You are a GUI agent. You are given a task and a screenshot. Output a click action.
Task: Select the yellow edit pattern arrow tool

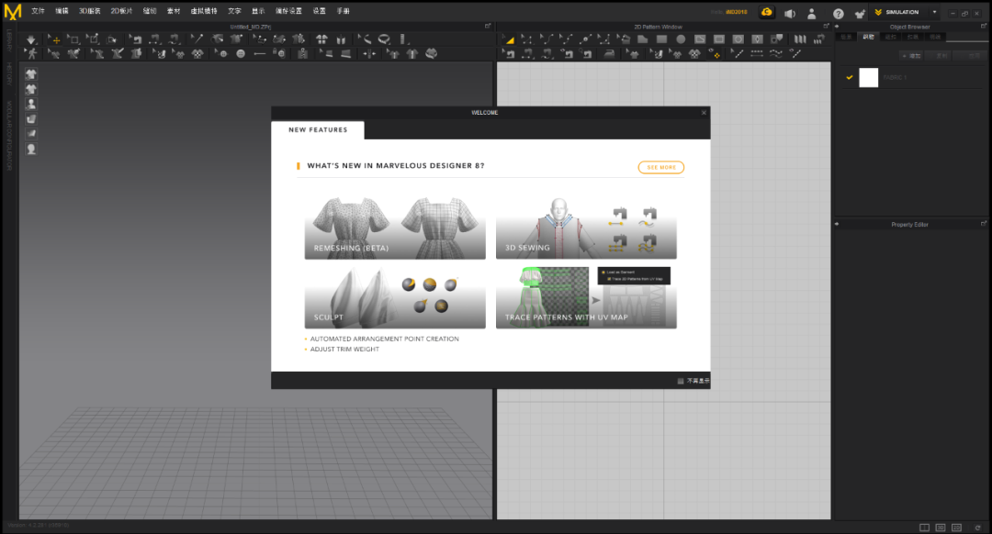pyautogui.click(x=510, y=39)
